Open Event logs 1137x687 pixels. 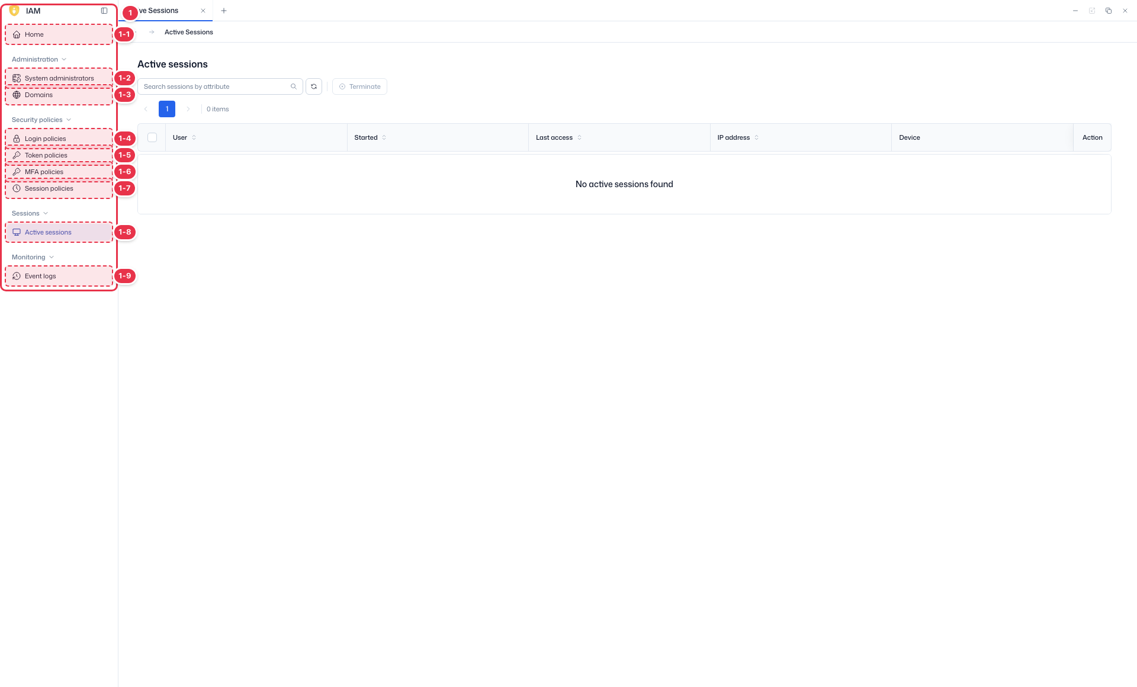59,276
